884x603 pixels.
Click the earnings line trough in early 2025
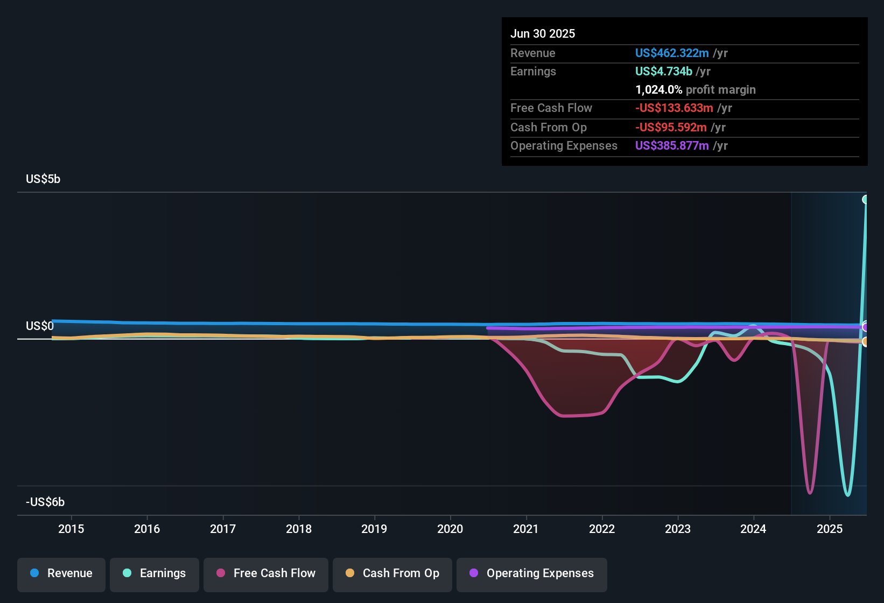click(x=848, y=494)
